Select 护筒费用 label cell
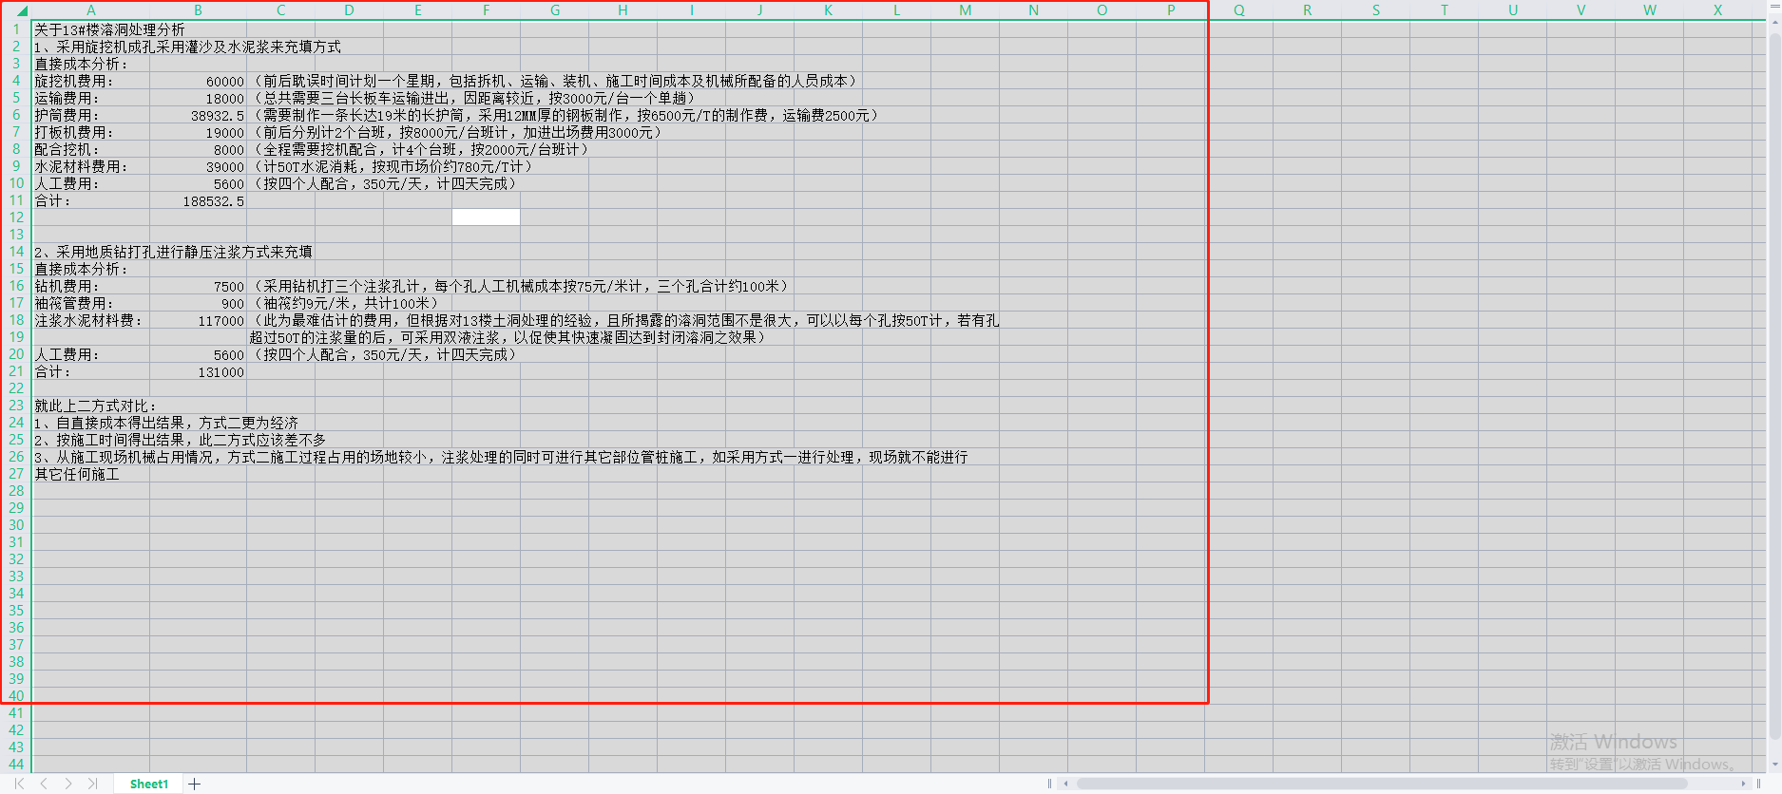The height and width of the screenshot is (794, 1782). tap(90, 115)
